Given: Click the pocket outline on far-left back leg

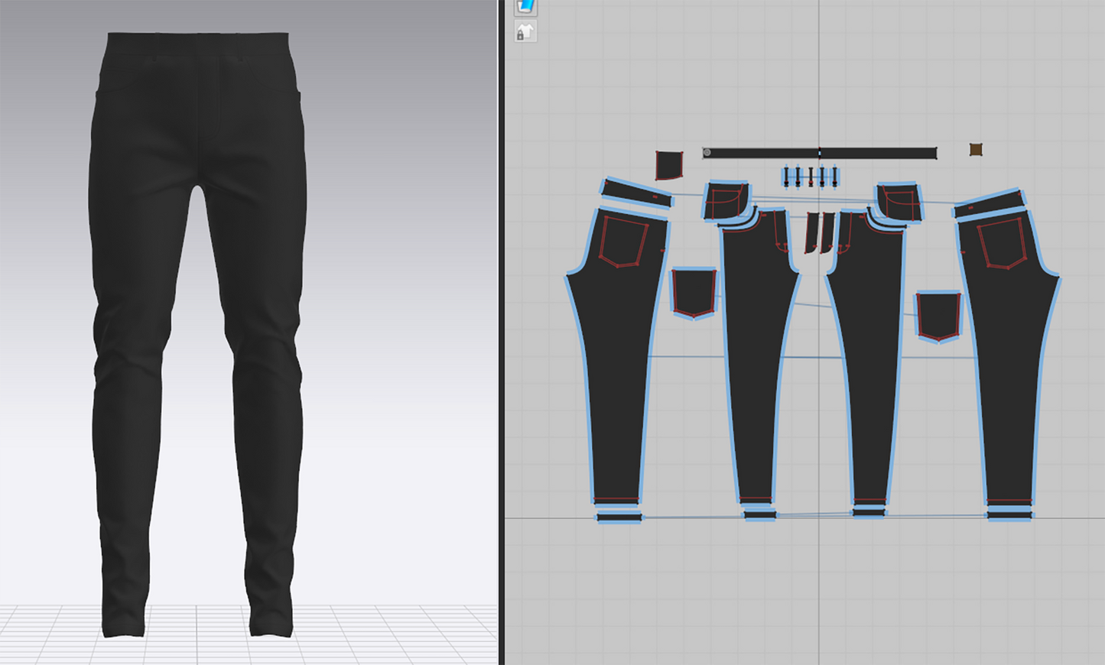Looking at the screenshot, I should pyautogui.click(x=622, y=242).
